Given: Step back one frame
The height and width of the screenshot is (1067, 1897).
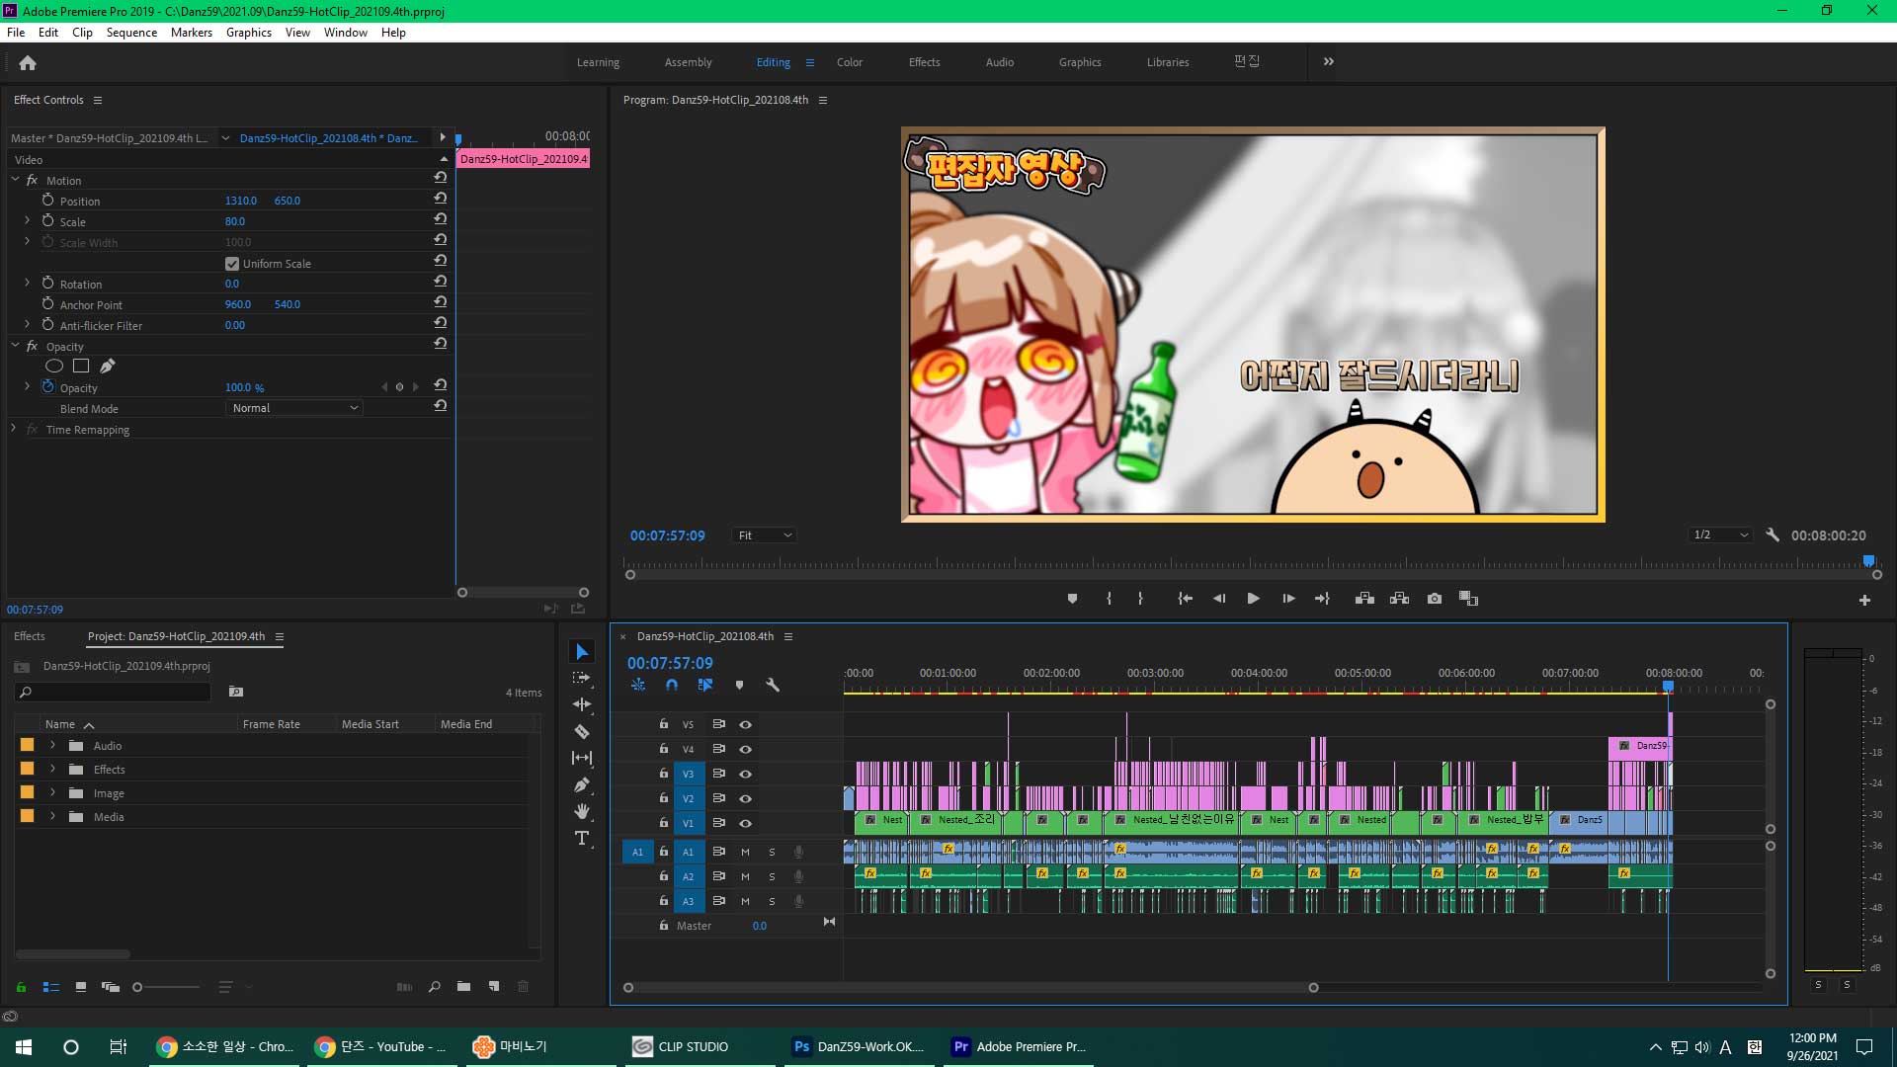Looking at the screenshot, I should coord(1219,599).
